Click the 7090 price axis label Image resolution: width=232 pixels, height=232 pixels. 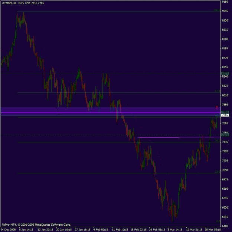tap(225, 170)
